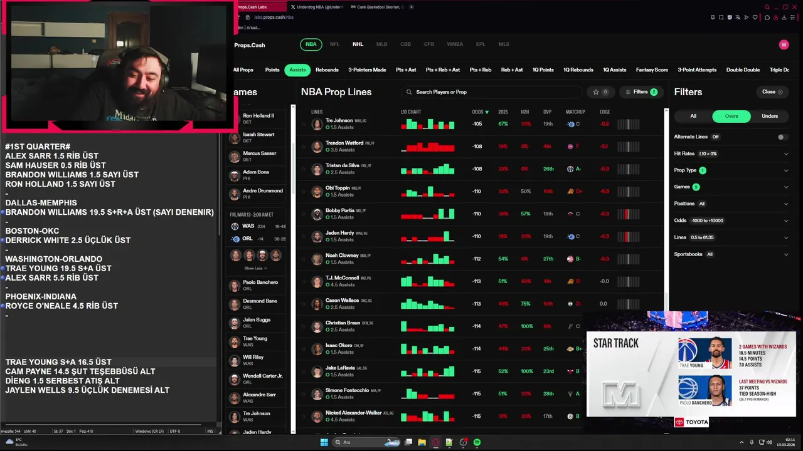Click the Bobby Portis player avatar
The image size is (803, 451).
point(317,214)
